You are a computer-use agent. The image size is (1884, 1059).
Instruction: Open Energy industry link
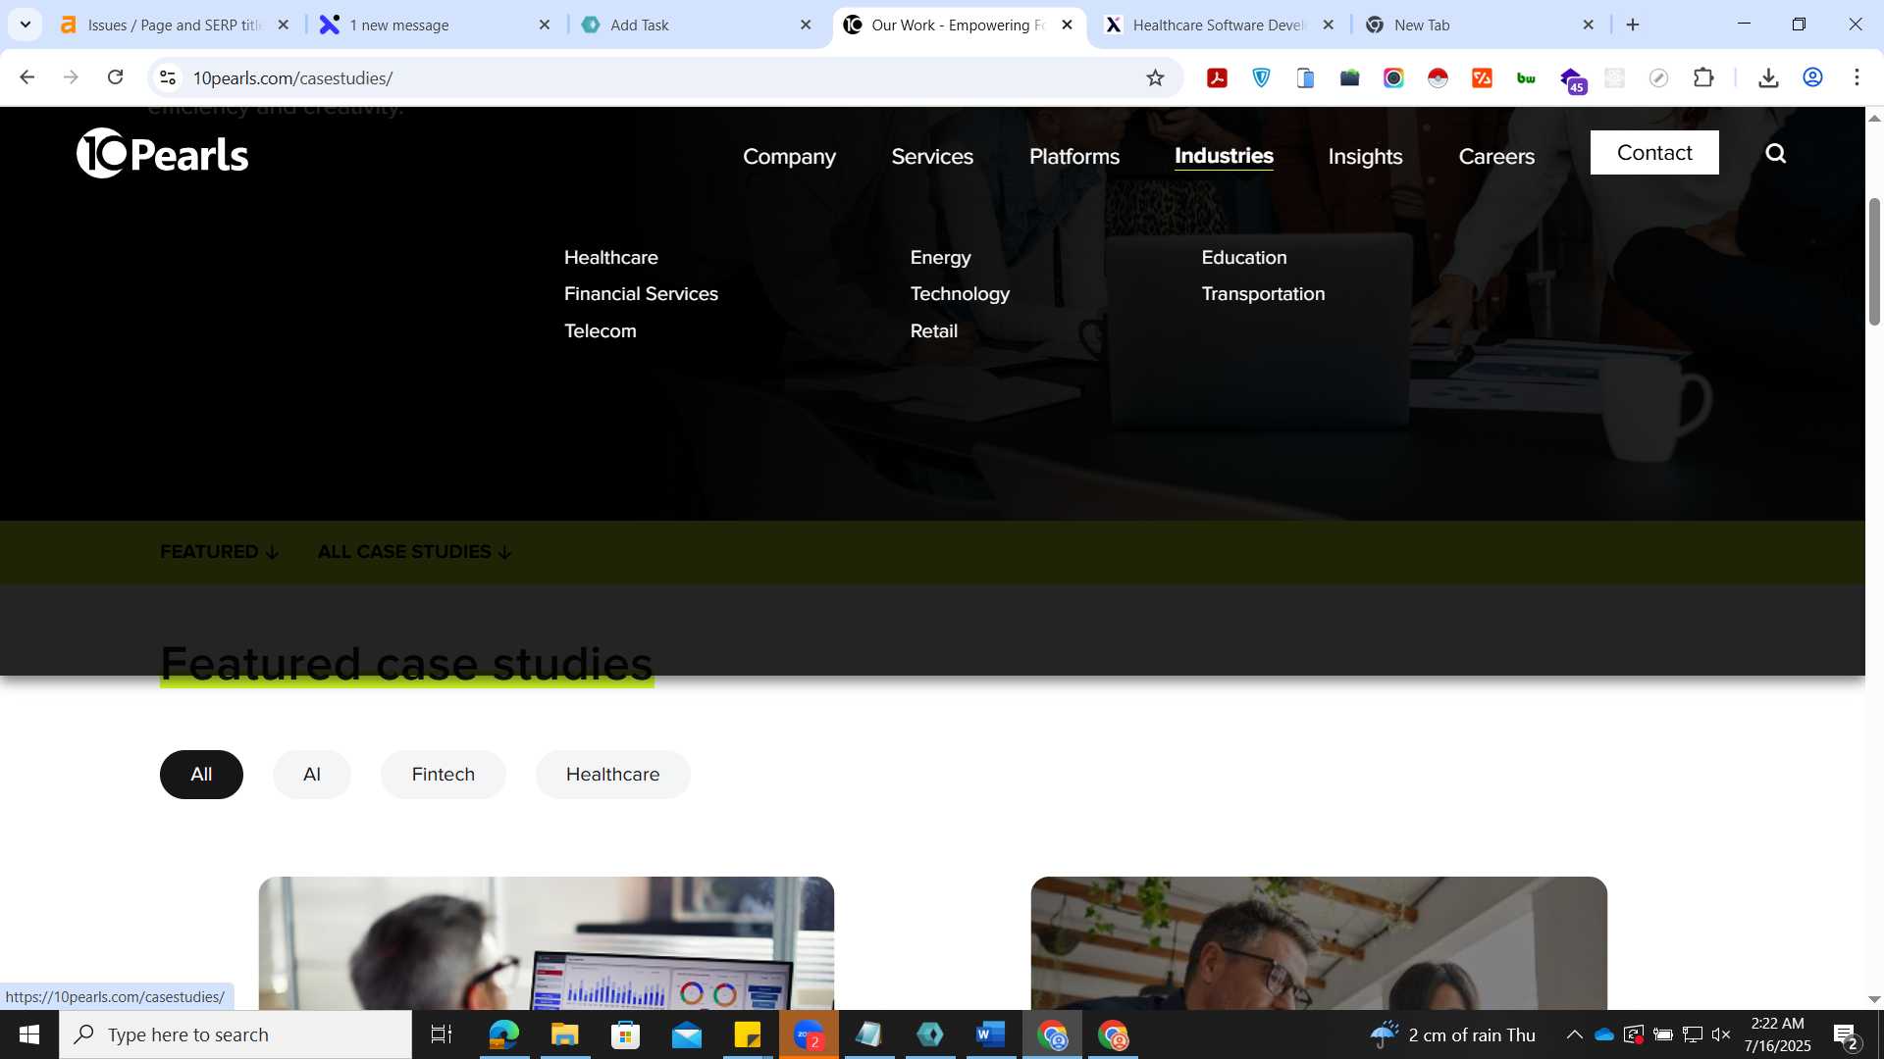940,258
